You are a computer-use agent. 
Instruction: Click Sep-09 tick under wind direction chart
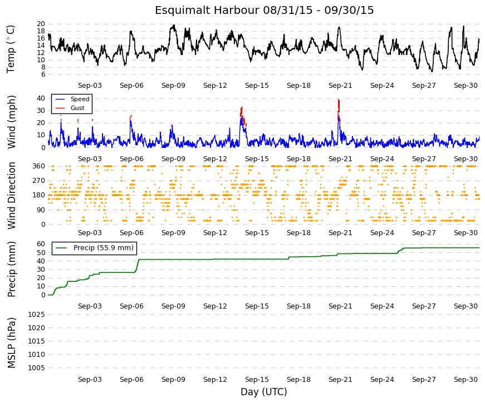[x=173, y=232]
